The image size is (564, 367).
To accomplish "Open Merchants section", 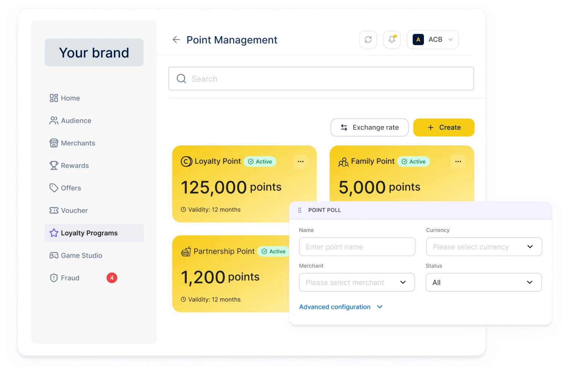I will coord(94,143).
